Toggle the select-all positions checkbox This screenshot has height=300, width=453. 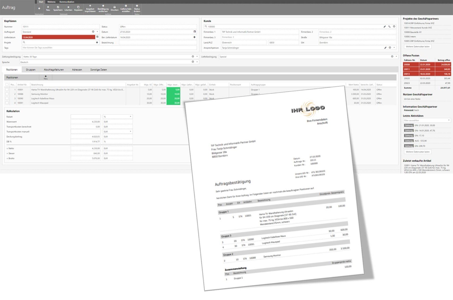pyautogui.click(x=7, y=85)
